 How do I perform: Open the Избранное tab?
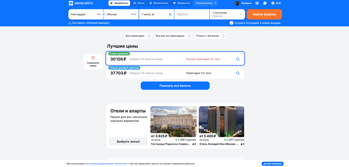click(x=181, y=3)
